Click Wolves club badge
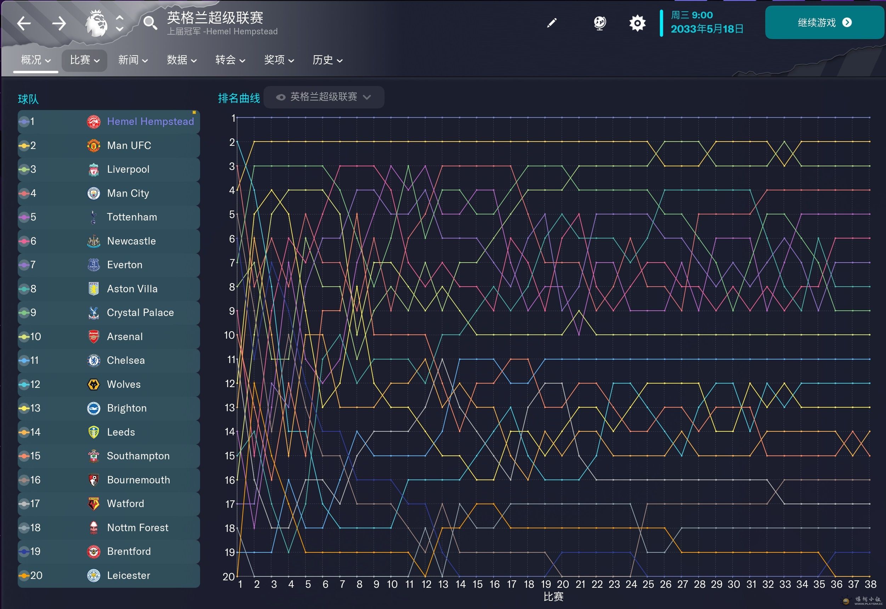Image resolution: width=886 pixels, height=609 pixels. coord(93,384)
